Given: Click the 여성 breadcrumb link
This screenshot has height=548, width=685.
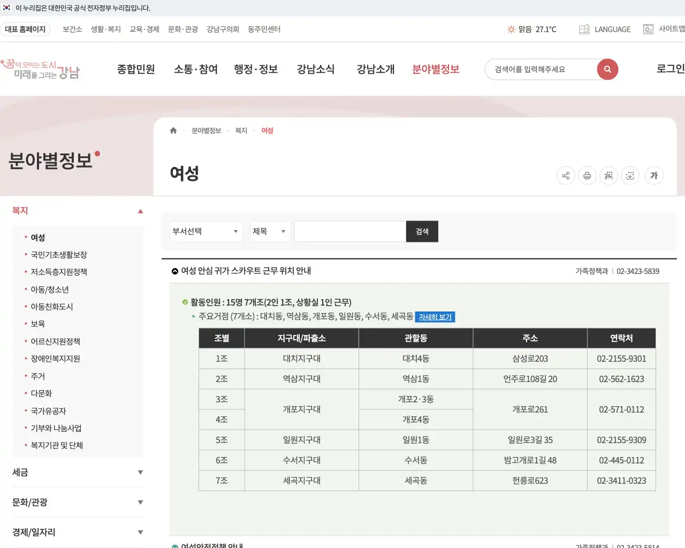Looking at the screenshot, I should click(x=268, y=131).
